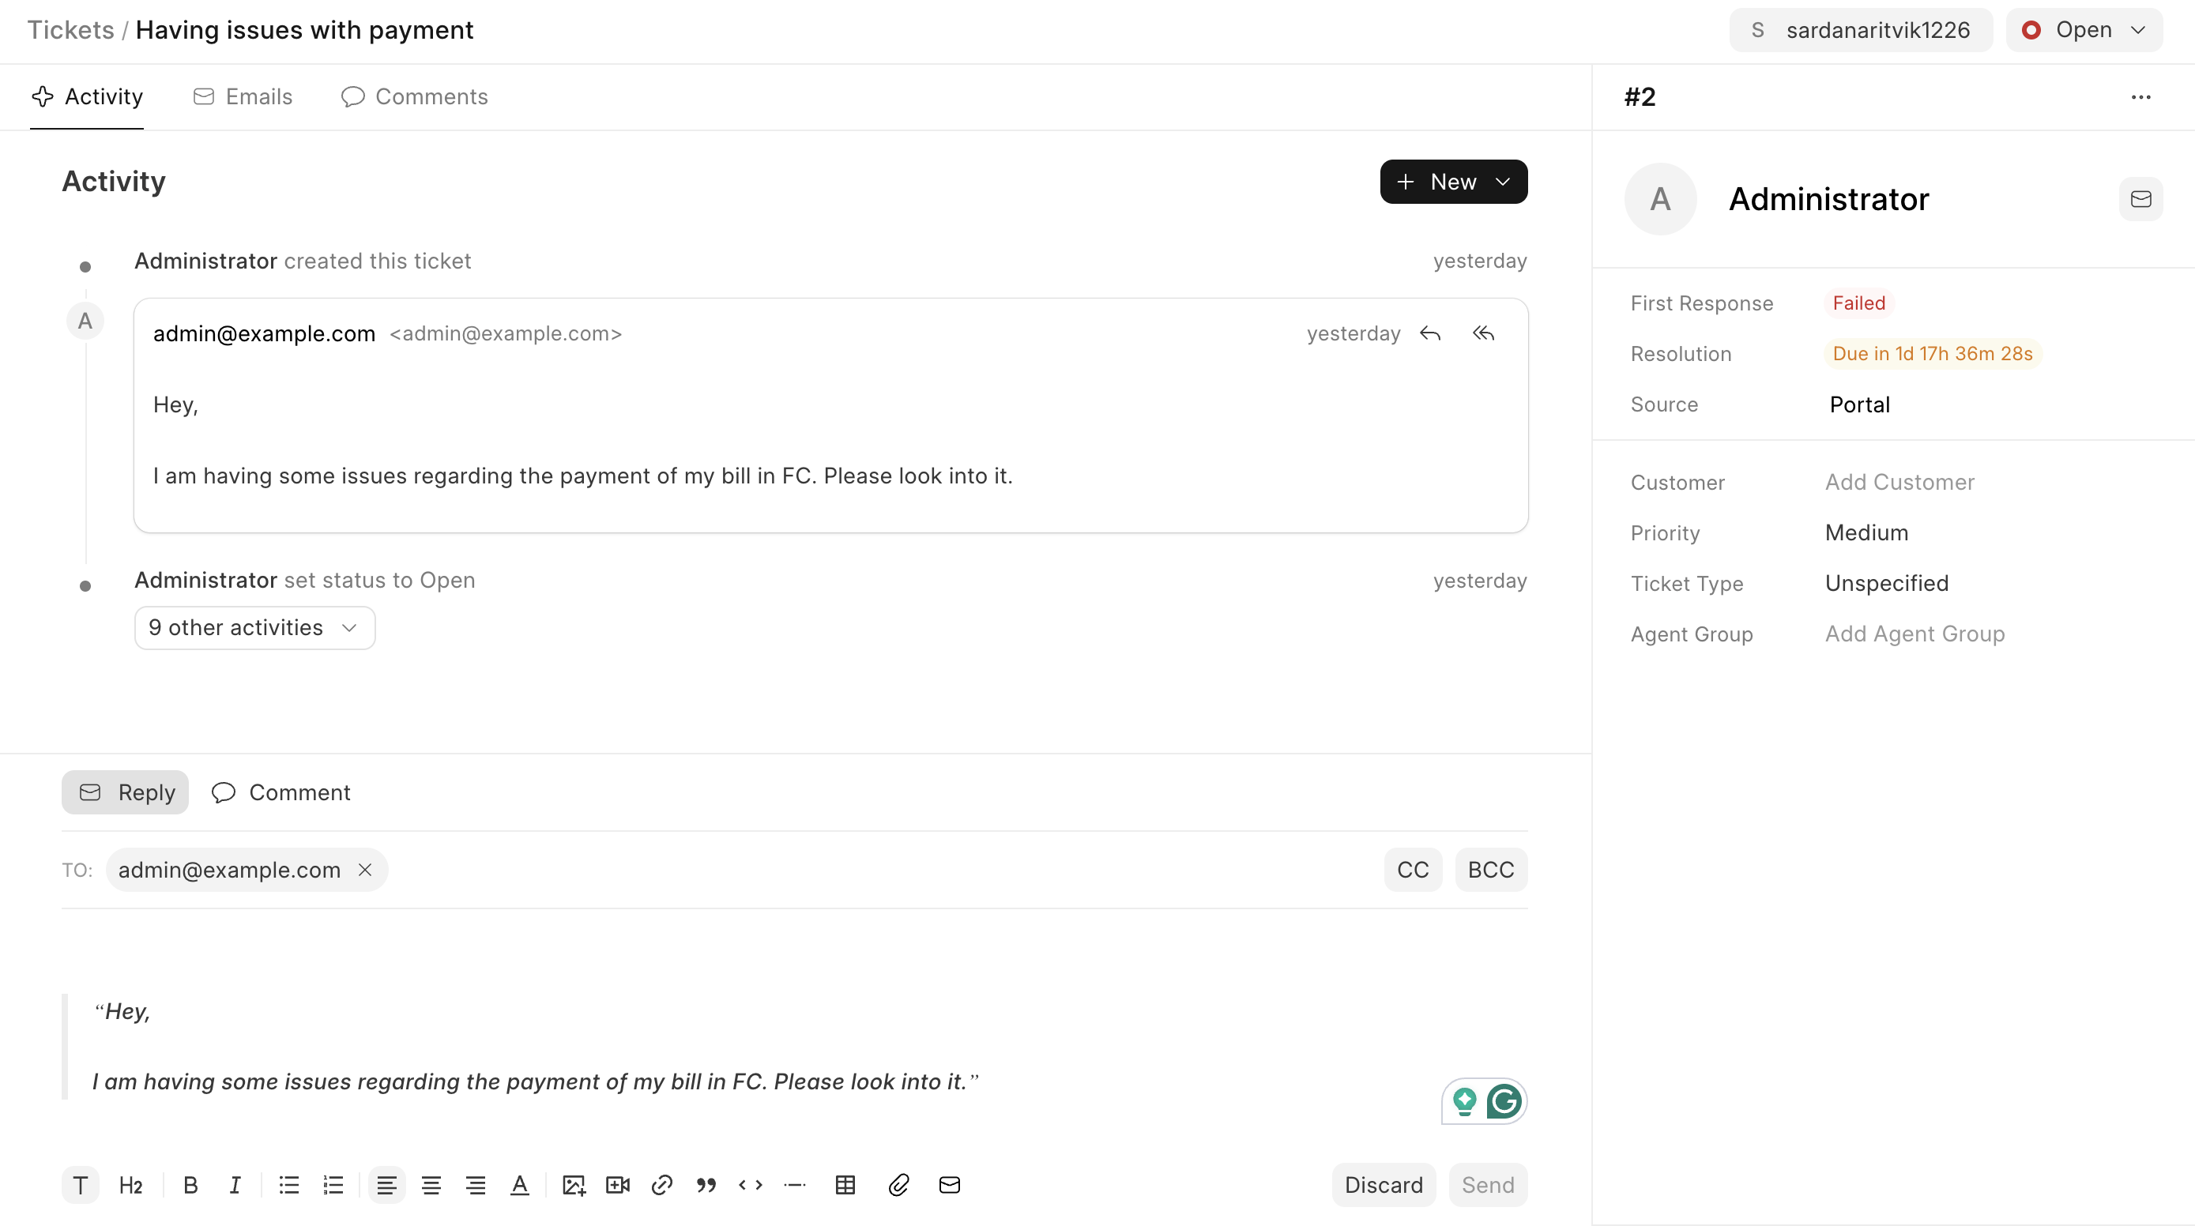Switch to the Emails tab
2195x1226 pixels.
point(243,96)
